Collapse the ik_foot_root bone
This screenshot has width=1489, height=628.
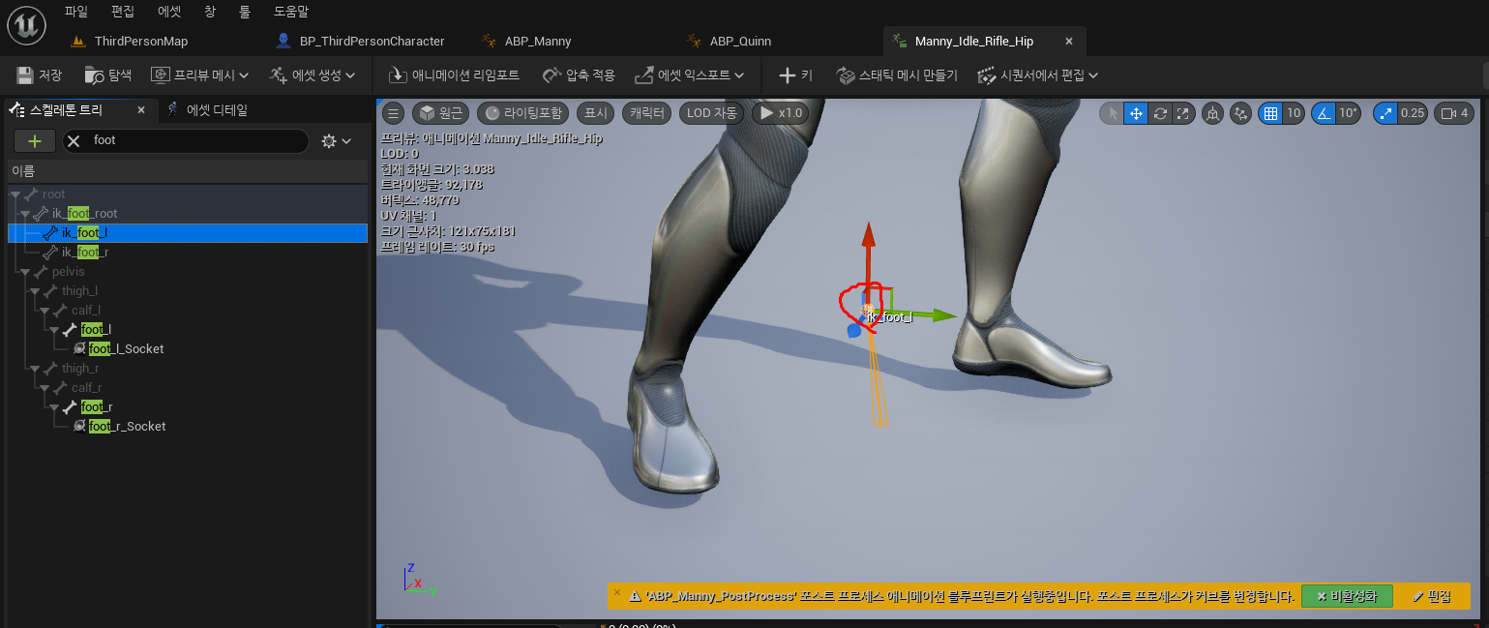click(25, 214)
